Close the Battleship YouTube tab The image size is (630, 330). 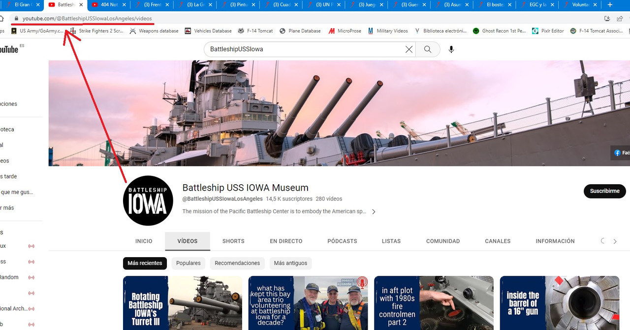[x=81, y=5]
